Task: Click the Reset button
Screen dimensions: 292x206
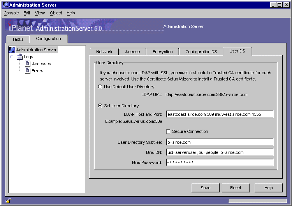Action: click(236, 188)
